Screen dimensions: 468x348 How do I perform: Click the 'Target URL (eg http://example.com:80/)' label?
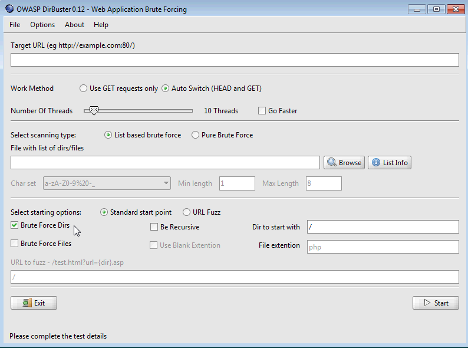tap(73, 45)
